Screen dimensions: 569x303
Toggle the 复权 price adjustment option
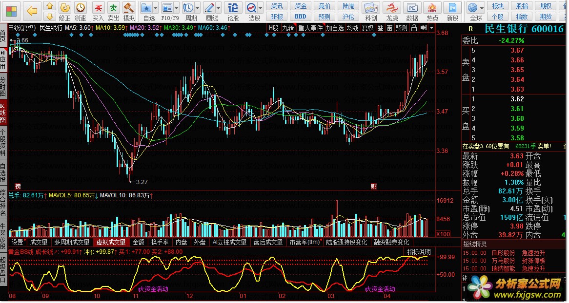(x=368, y=28)
